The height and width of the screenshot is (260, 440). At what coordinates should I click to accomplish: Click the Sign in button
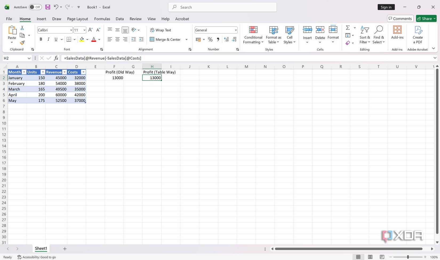pos(386,7)
